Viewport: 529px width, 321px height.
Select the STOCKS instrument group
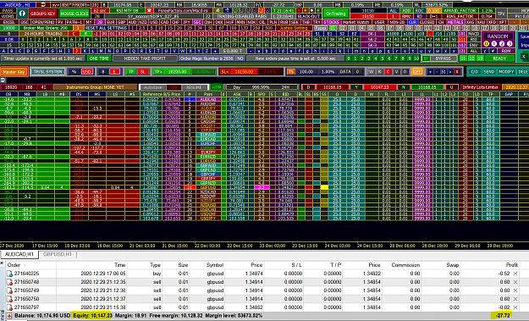(331, 22)
